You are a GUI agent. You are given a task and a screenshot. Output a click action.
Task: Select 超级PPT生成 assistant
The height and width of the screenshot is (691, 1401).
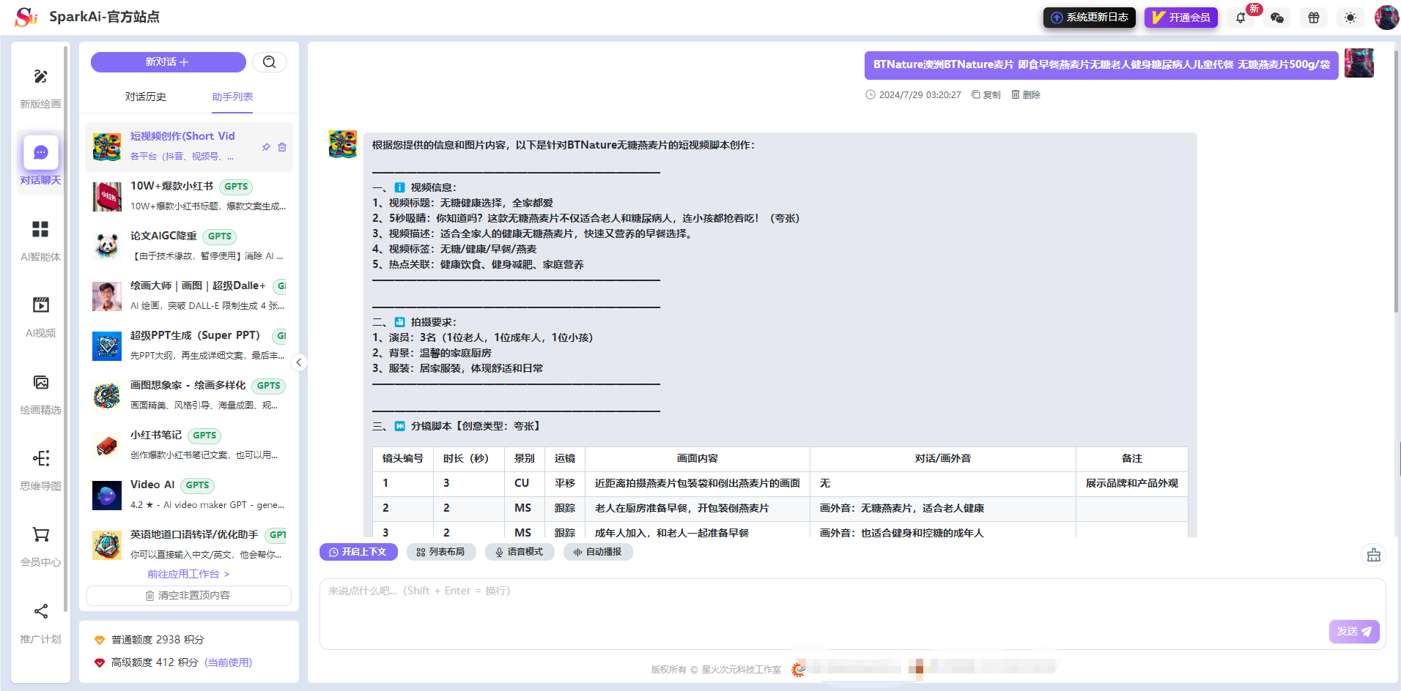tap(189, 345)
